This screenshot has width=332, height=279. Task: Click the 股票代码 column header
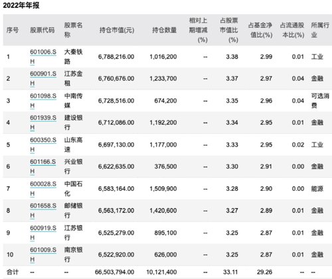(x=42, y=30)
